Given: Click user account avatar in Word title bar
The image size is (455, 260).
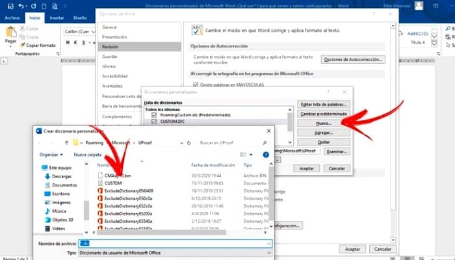Looking at the screenshot, I should click(419, 5).
